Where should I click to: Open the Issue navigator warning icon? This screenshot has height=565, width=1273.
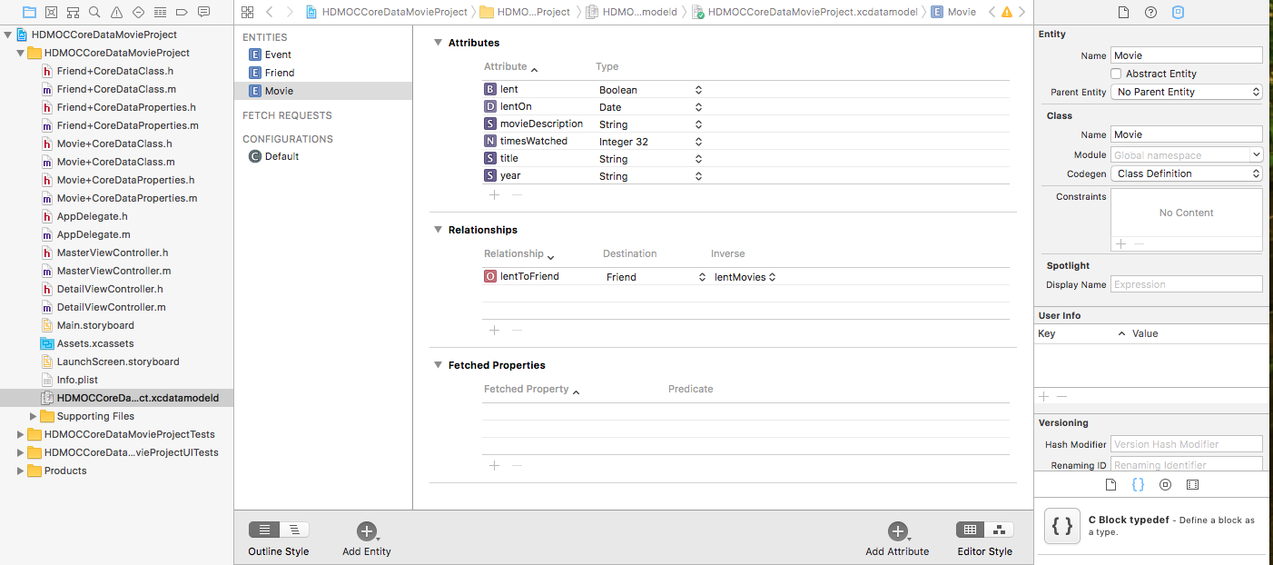(116, 12)
